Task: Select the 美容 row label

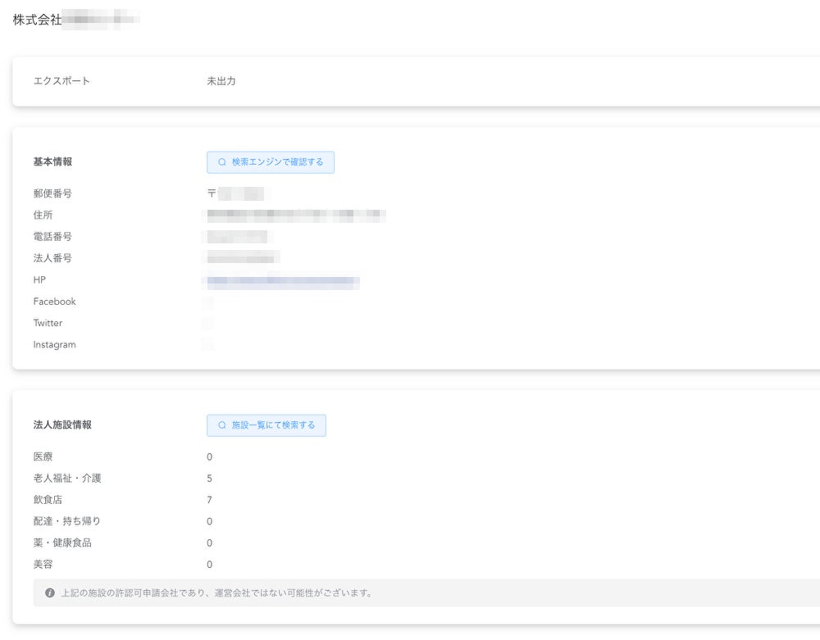Action: tap(43, 565)
